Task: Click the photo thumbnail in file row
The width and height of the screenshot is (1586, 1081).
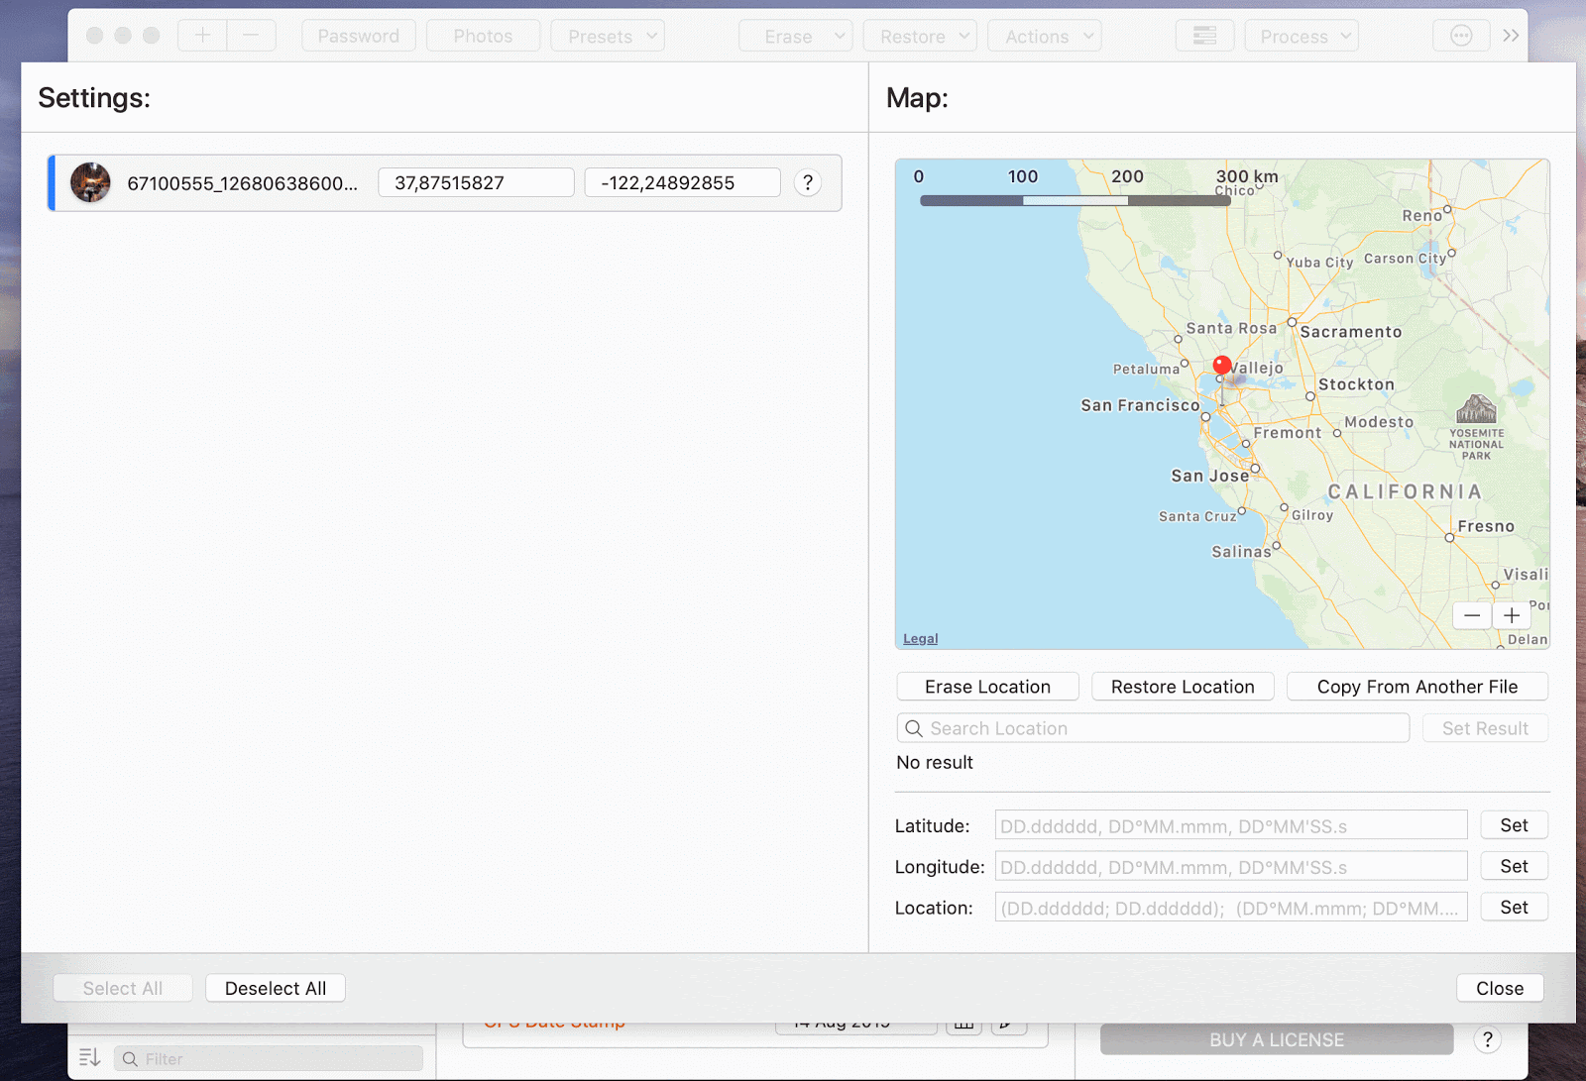Action: point(90,183)
